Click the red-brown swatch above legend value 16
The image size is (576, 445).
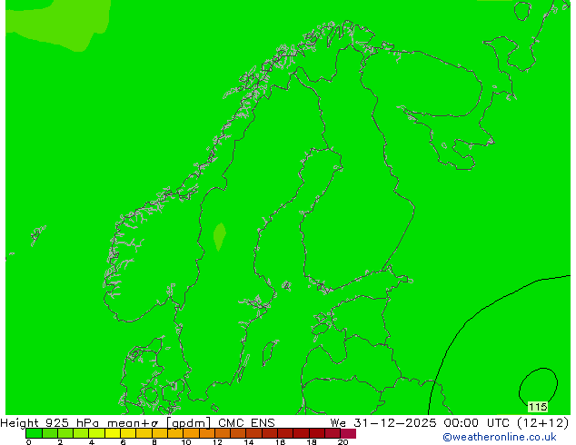click(x=285, y=433)
